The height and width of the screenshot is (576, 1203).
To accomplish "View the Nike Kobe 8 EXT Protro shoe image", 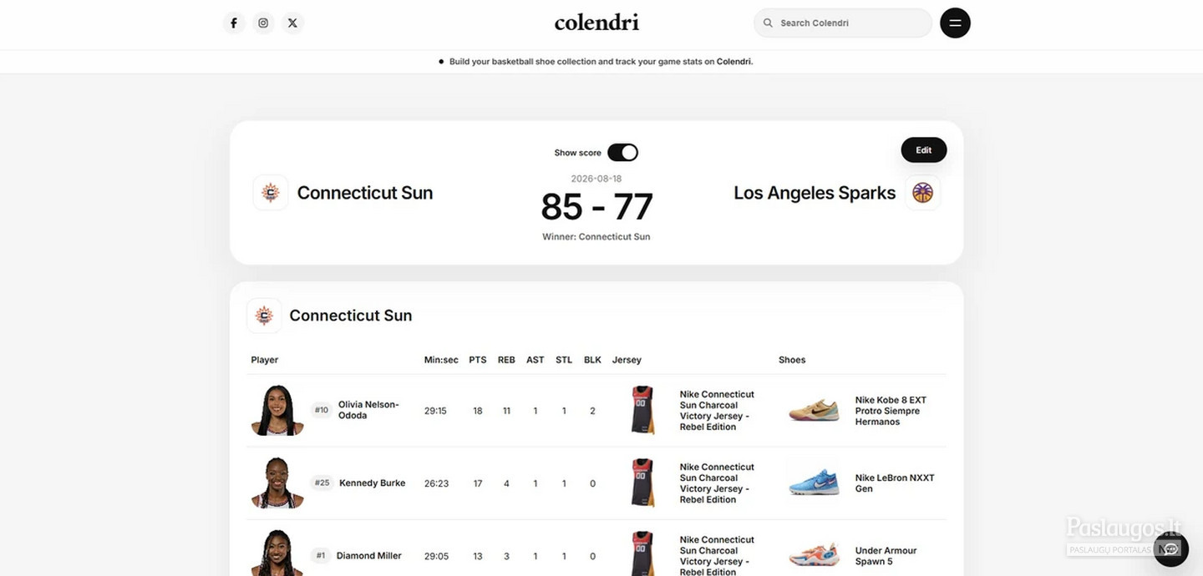I will (814, 410).
